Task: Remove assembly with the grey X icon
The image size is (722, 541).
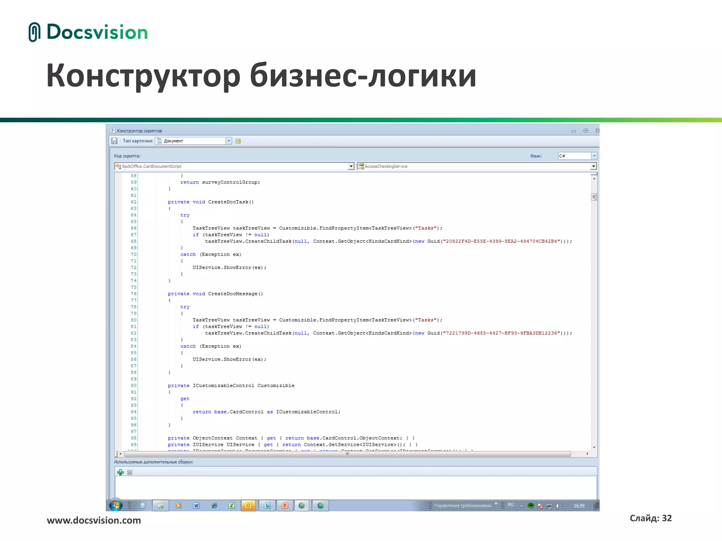Action: (x=130, y=472)
